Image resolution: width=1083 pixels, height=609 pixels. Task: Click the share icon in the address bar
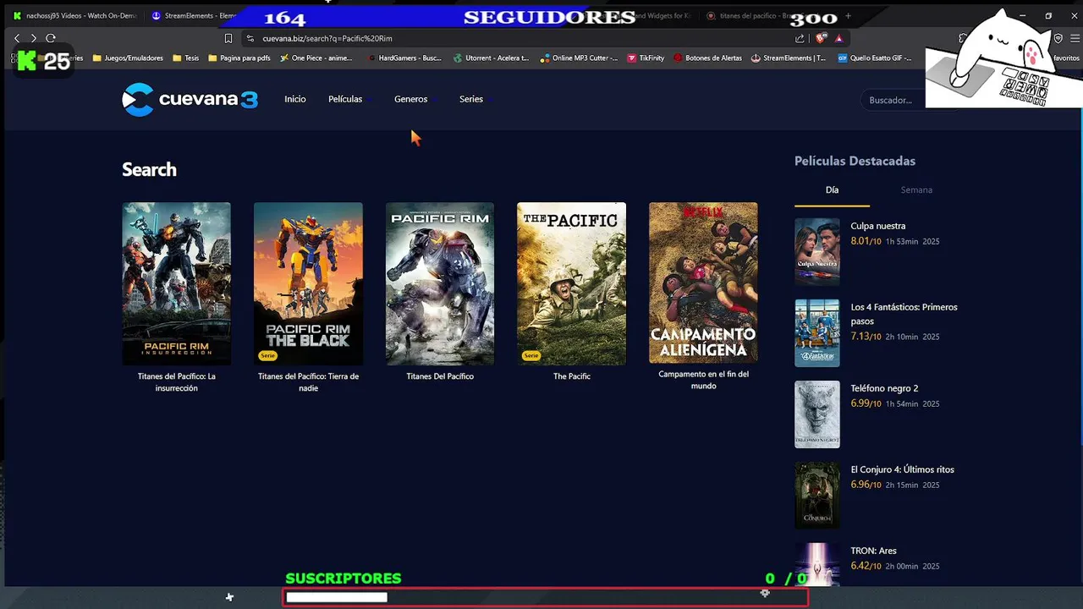coord(800,38)
